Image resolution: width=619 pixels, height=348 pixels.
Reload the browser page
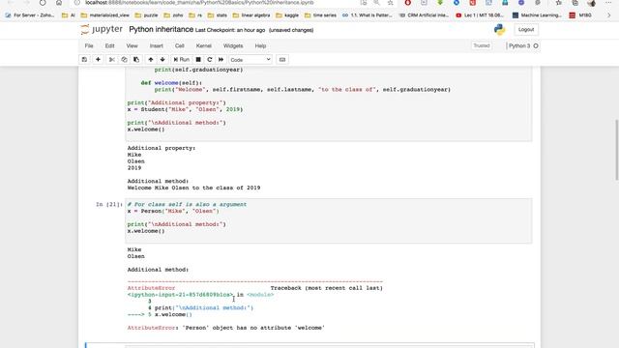point(43,3)
